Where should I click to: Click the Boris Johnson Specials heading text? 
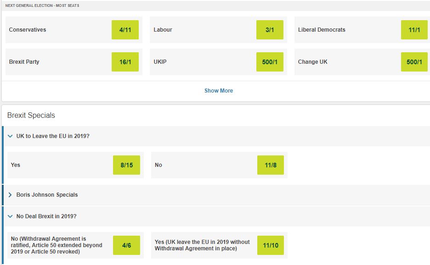tap(47, 195)
